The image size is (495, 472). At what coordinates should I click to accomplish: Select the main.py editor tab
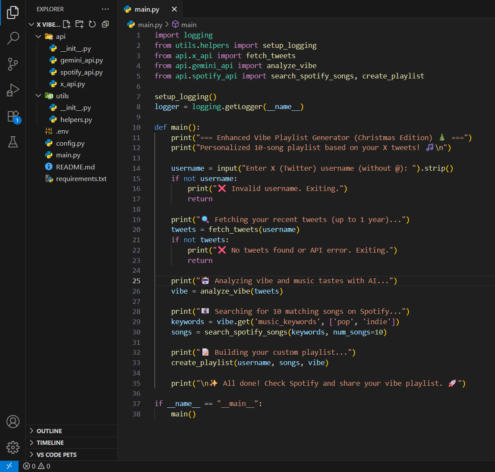(146, 9)
